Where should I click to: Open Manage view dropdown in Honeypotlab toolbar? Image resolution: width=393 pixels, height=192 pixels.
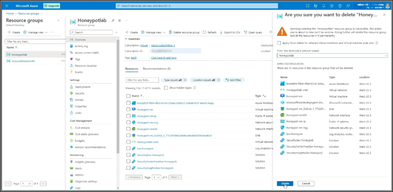(x=153, y=32)
